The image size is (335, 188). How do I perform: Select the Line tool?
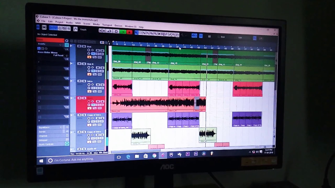[170, 34]
